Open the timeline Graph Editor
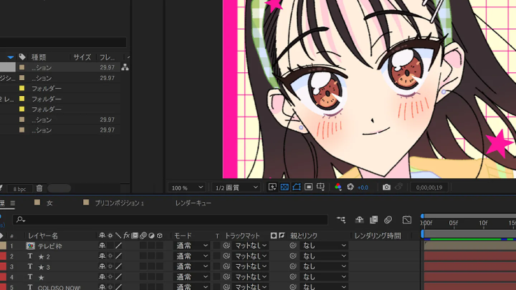This screenshot has height=290, width=516. [x=407, y=220]
